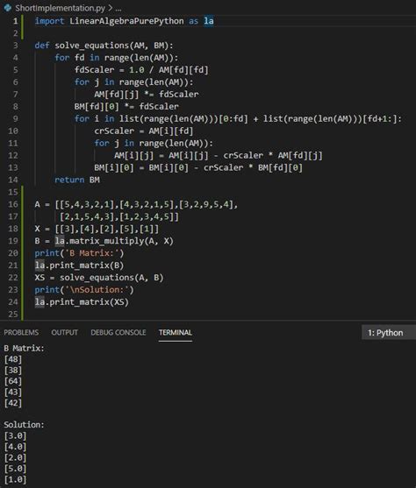Screen dimensions: 416x488
Task: Click 'AM[fd][j] *= fdScaler' statement
Action: point(147,95)
